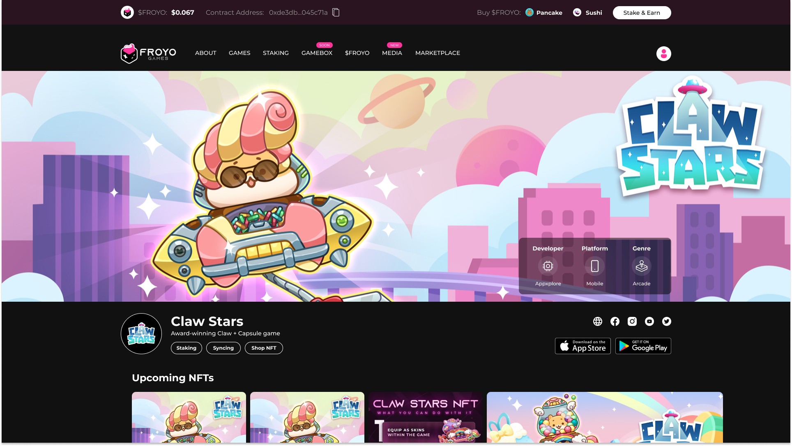Go to MARKETPLACE in navigation

coord(437,53)
